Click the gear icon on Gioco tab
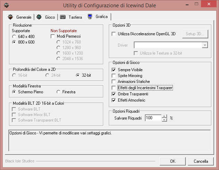 (39, 17)
